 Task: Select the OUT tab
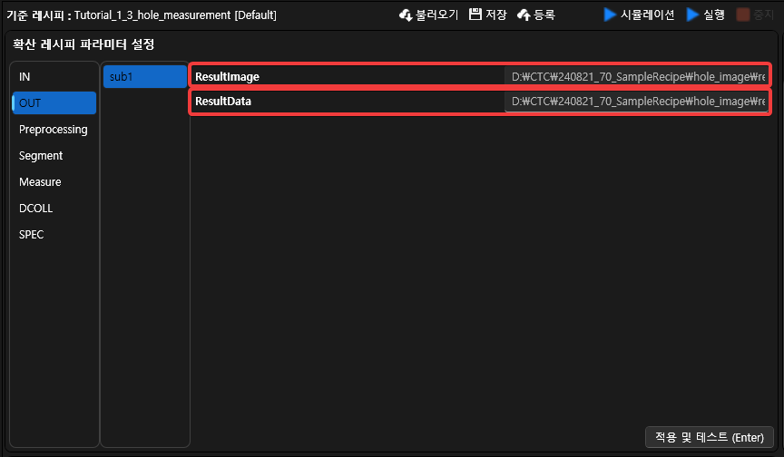(30, 103)
